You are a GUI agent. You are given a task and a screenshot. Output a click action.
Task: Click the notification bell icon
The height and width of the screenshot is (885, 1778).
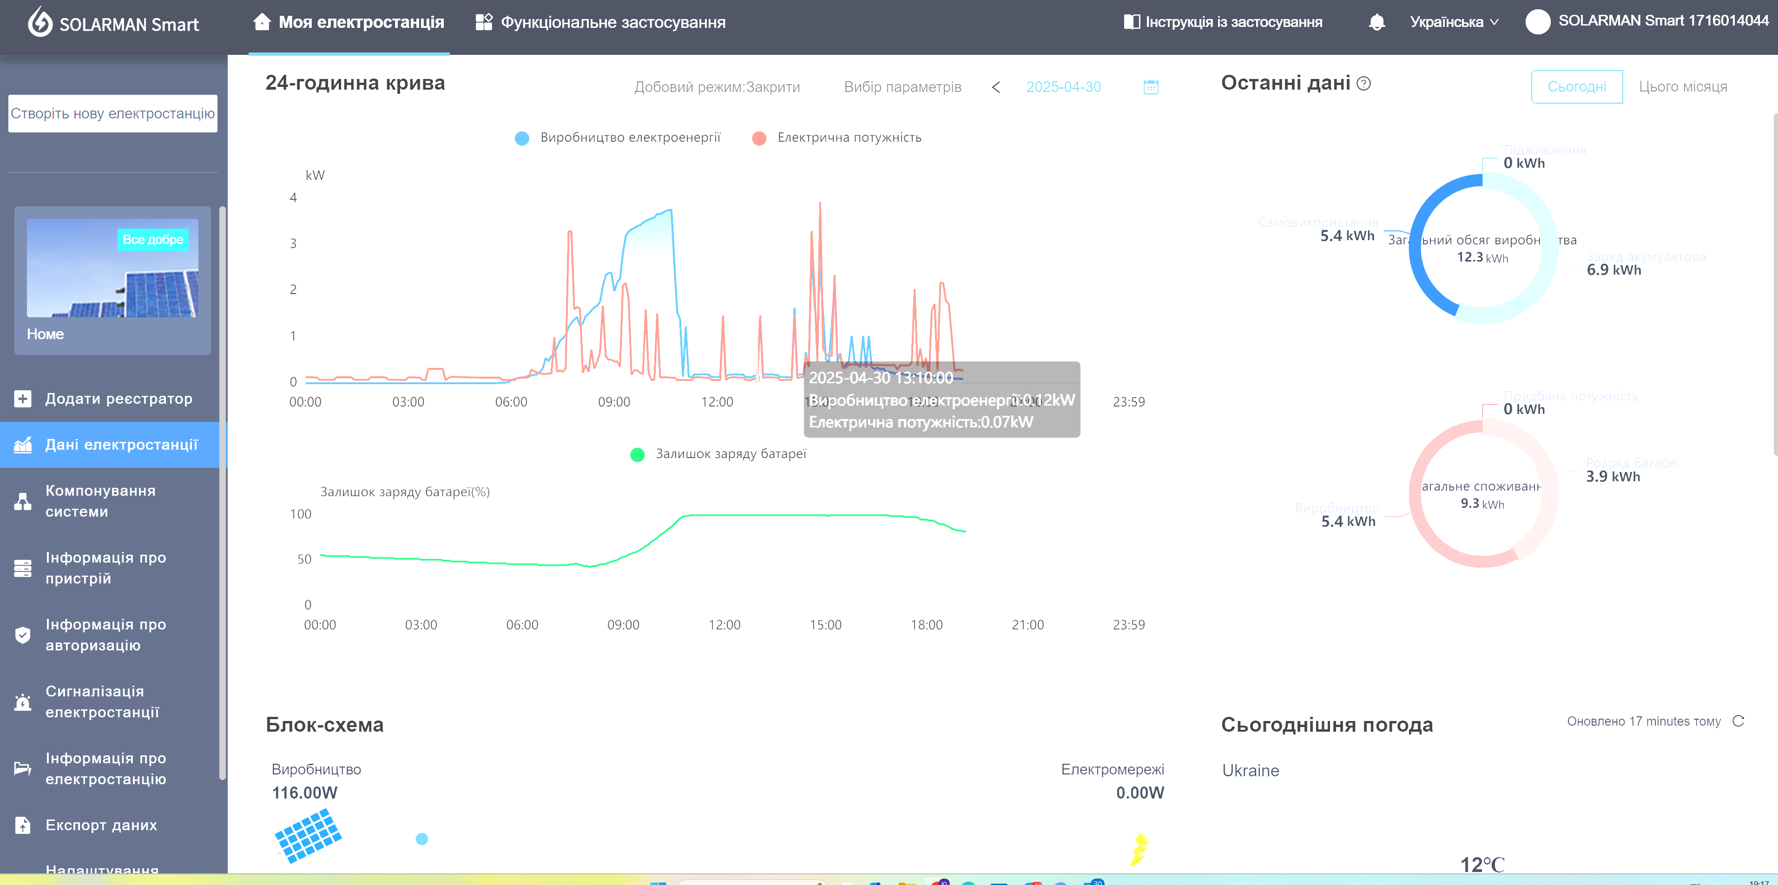[x=1376, y=22]
